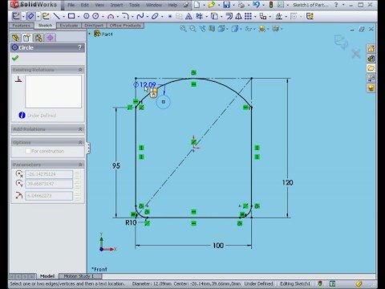Select the Sketch Fillet tool
The width and height of the screenshot is (385, 289).
(x=125, y=16)
